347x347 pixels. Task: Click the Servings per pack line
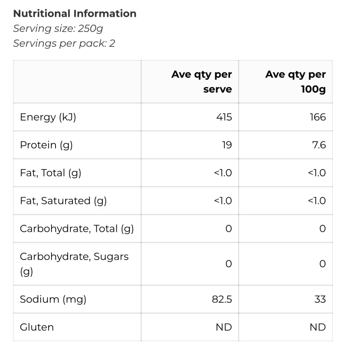coord(64,43)
